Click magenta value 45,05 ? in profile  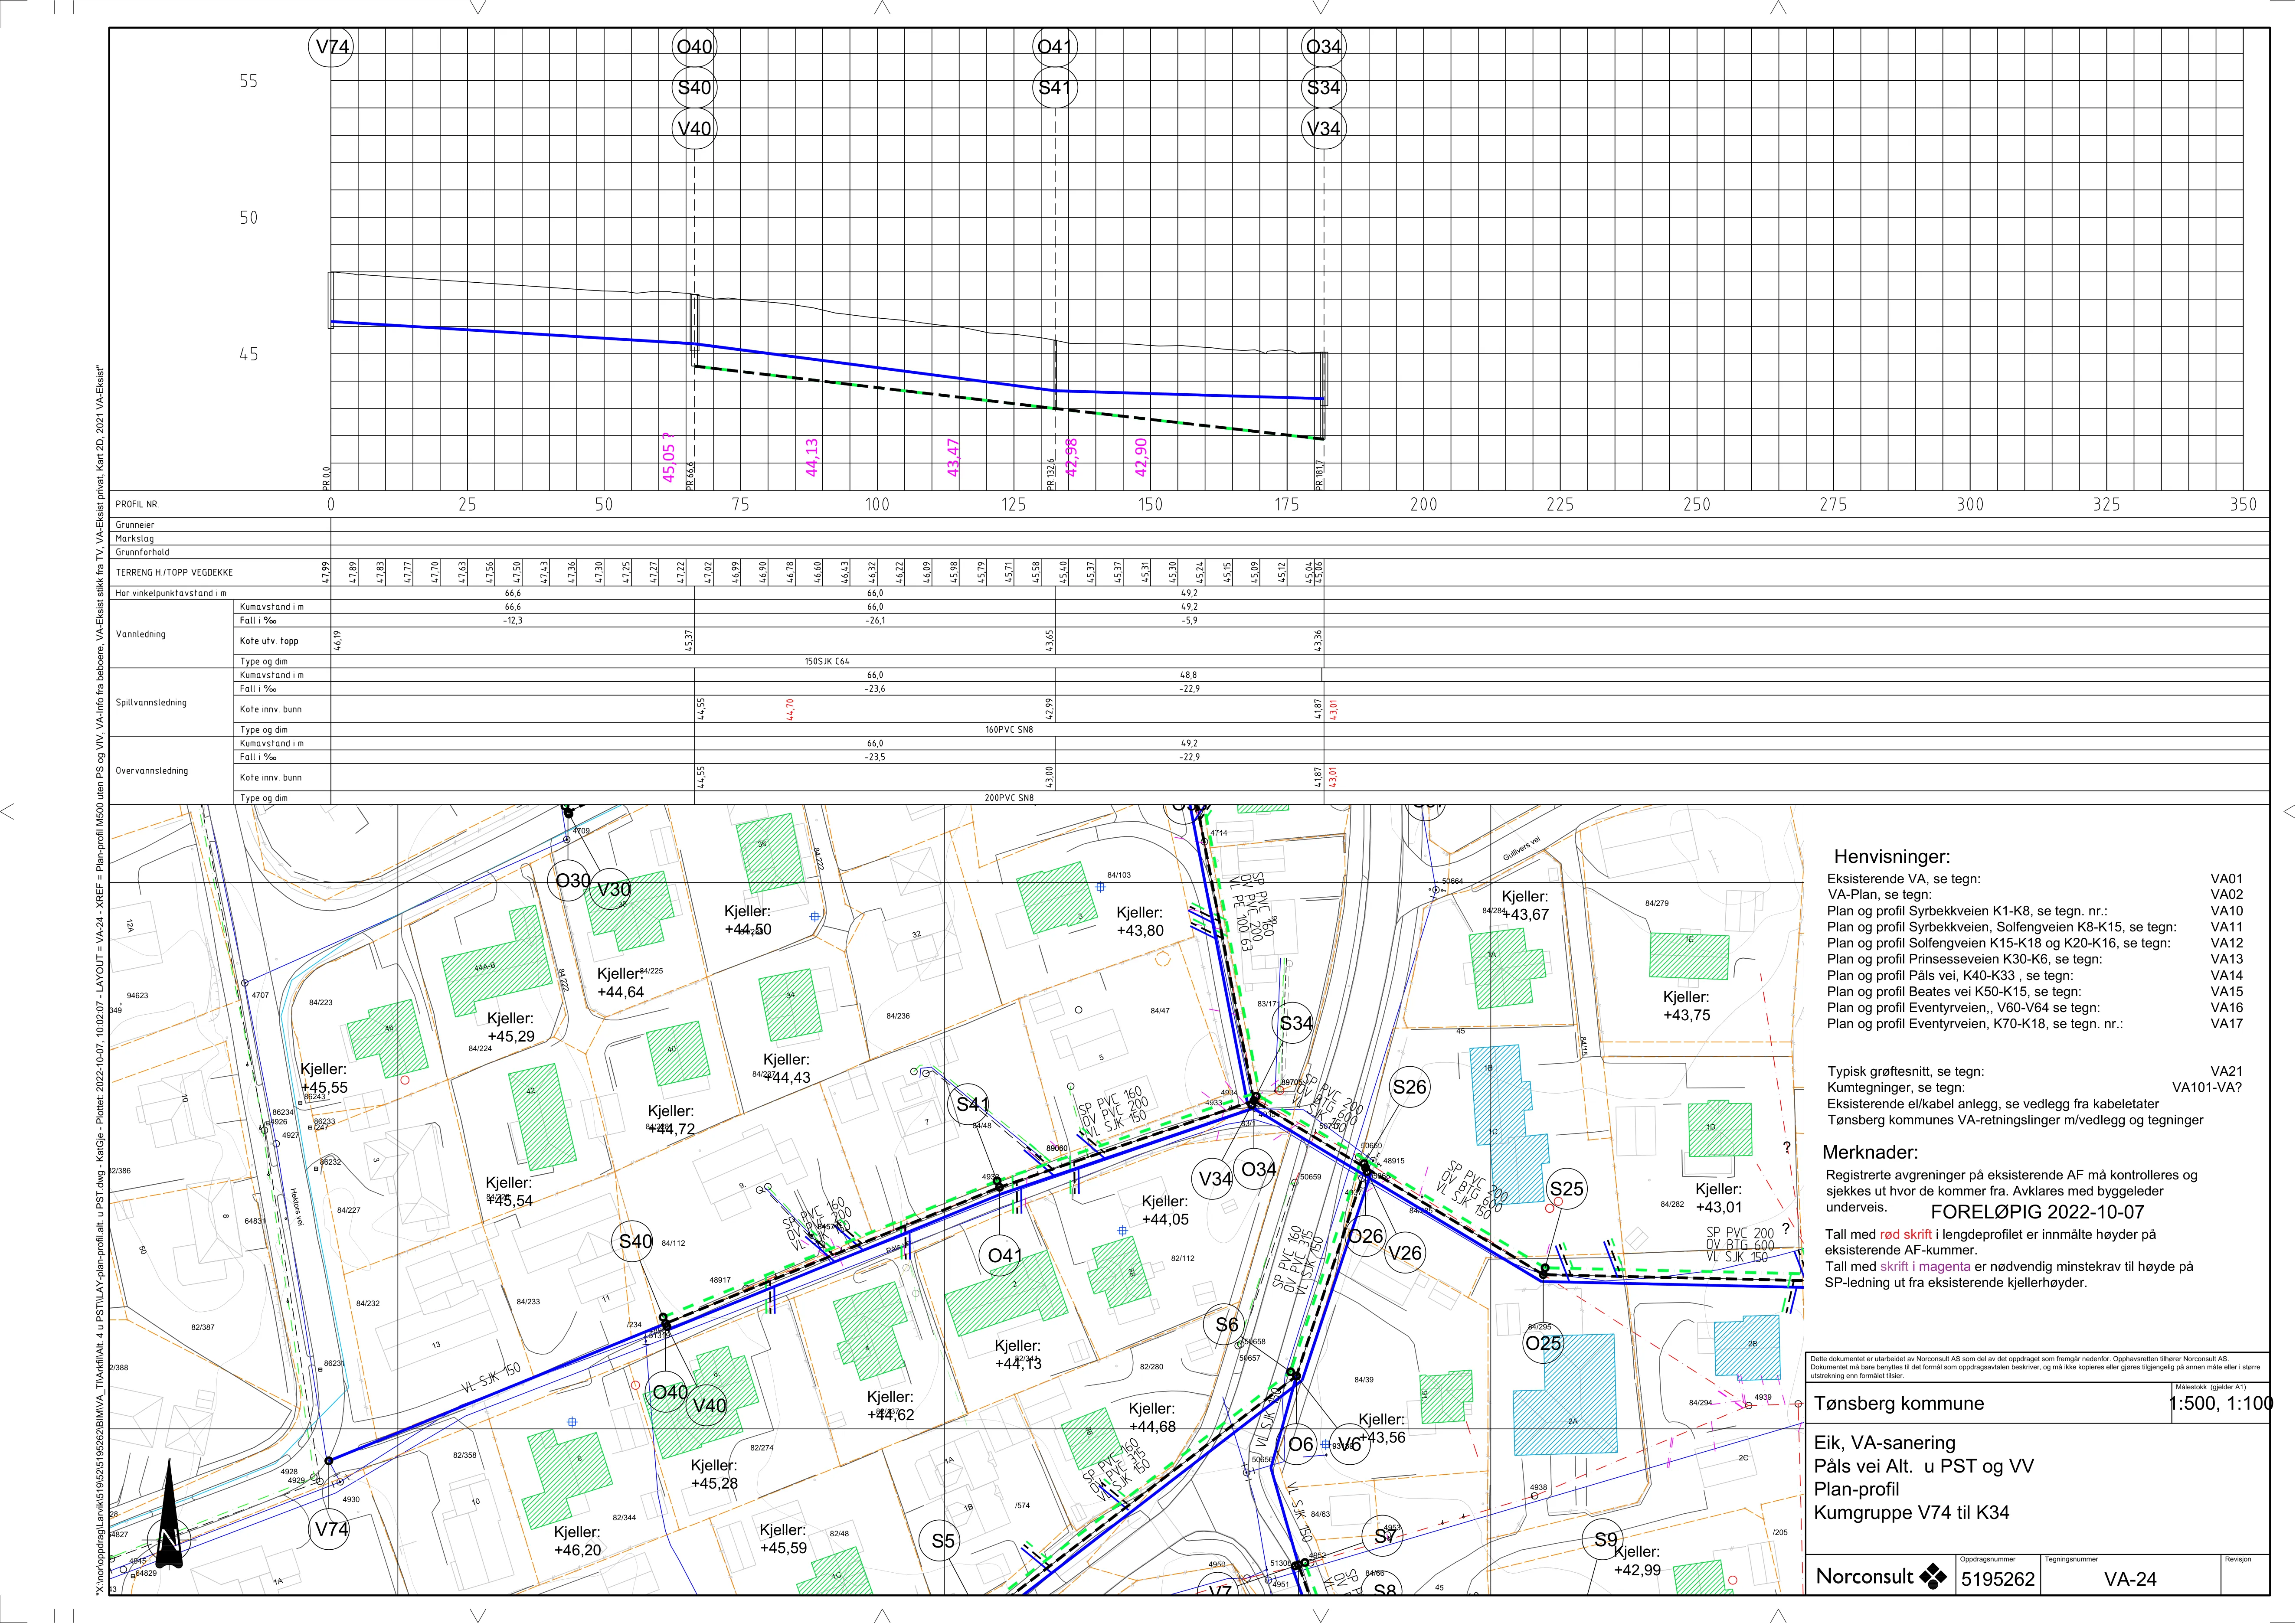[x=669, y=458]
